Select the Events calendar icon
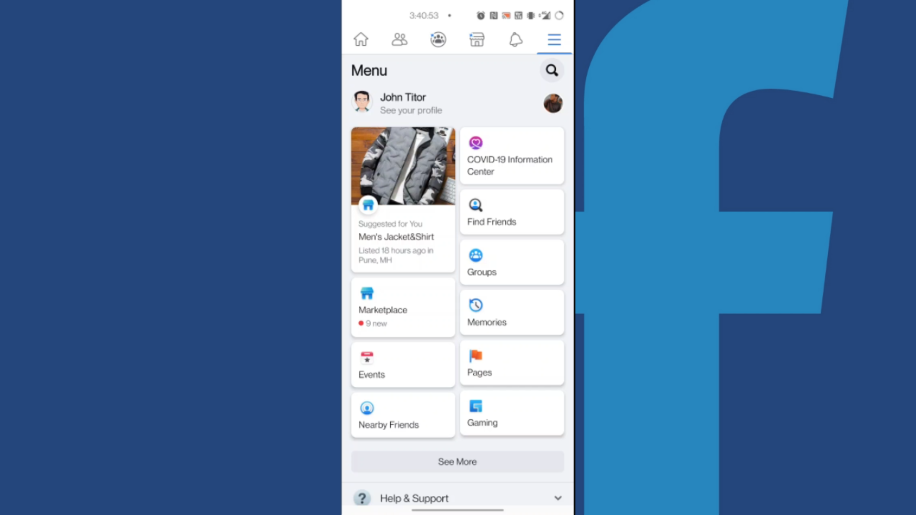Viewport: 916px width, 515px height. 367,357
